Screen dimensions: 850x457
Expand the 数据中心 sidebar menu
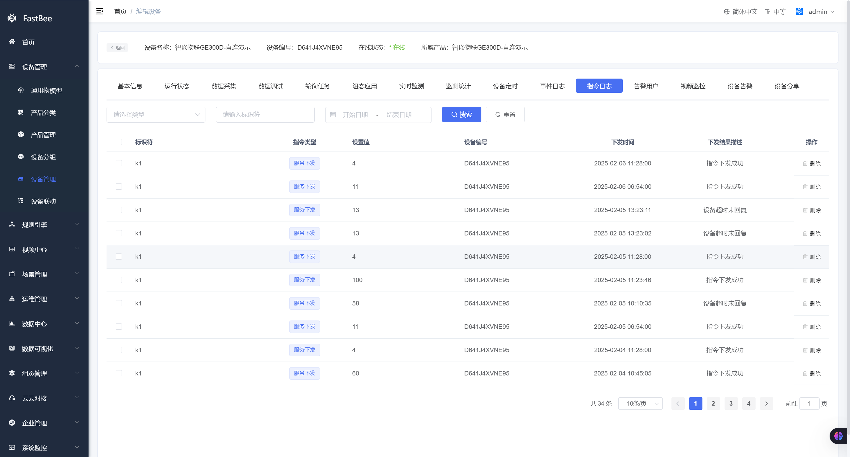click(x=44, y=323)
